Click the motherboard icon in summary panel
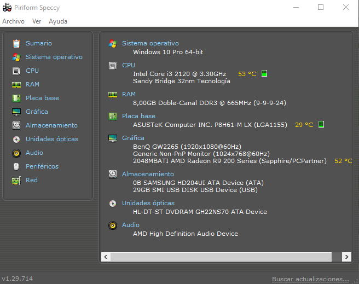Screen dimensions: 359x284 point(113,116)
